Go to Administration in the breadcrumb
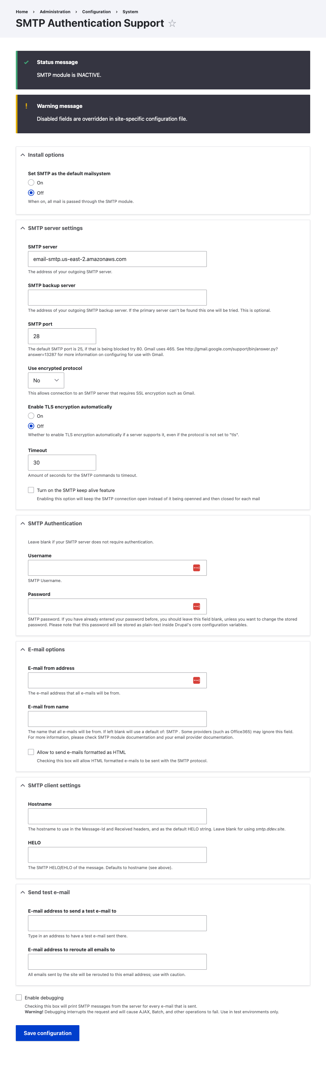 55,12
